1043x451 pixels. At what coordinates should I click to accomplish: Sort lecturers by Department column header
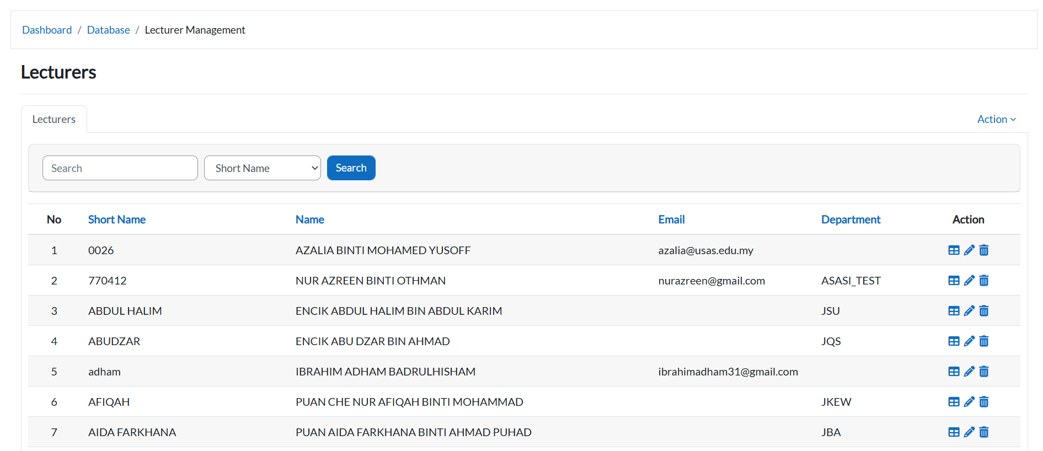[x=851, y=219]
